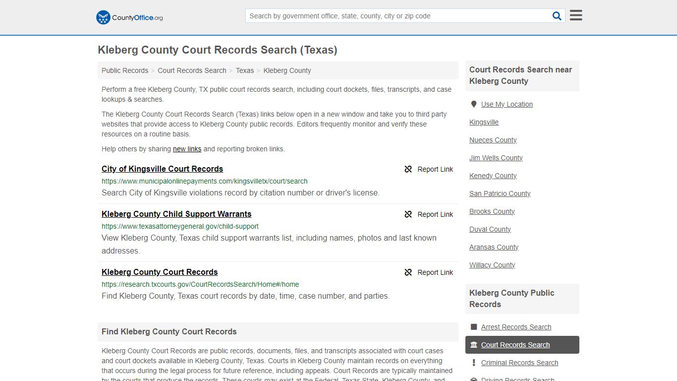The height and width of the screenshot is (381, 677).
Task: Click the exclamation icon for Criminal Records
Action: pyautogui.click(x=474, y=363)
